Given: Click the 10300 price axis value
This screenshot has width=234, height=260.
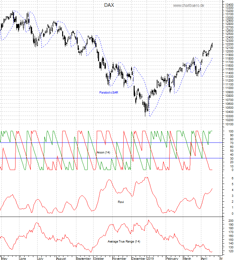Looking at the screenshot, I should point(229,116).
